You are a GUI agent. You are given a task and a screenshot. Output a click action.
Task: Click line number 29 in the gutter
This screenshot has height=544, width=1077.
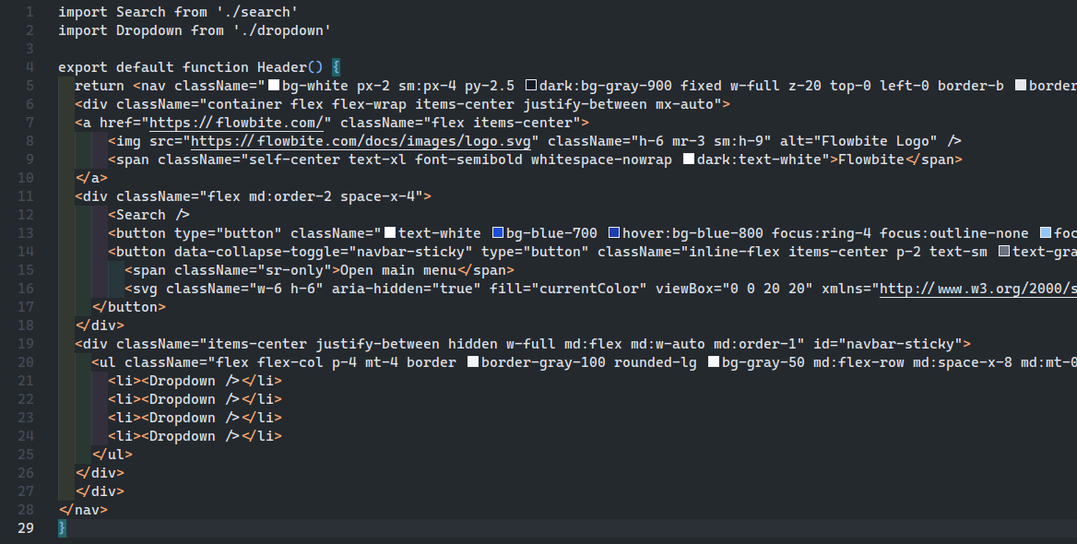coord(26,528)
